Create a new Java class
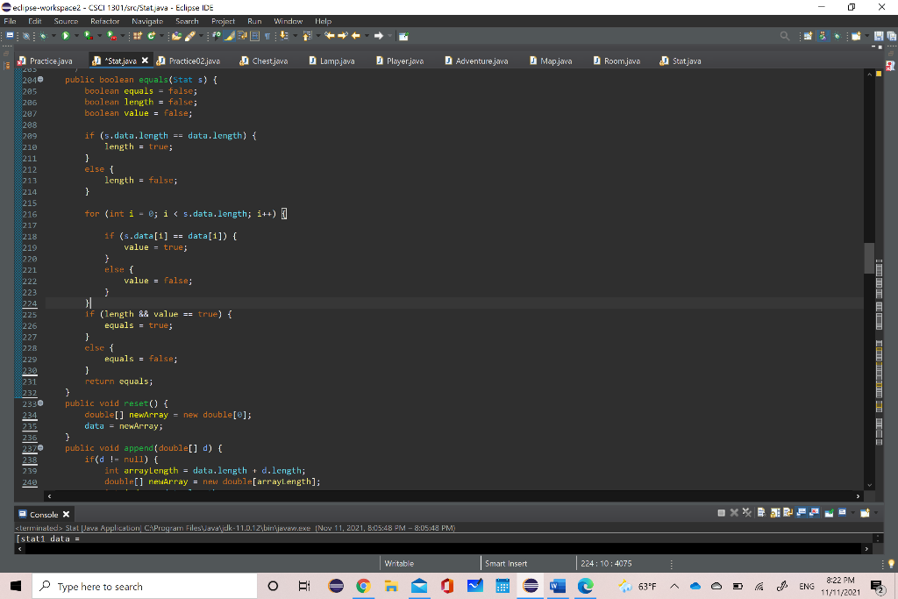This screenshot has width=898, height=599. tap(151, 36)
